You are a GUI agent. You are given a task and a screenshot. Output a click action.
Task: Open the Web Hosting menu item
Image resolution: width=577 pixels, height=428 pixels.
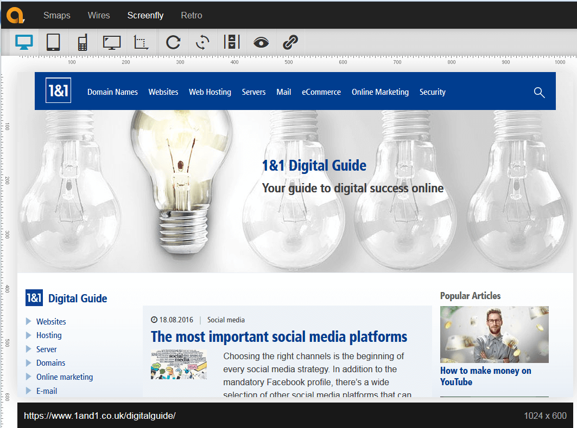(x=210, y=92)
